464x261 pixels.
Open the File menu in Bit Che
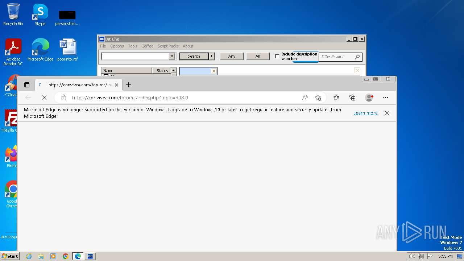coord(103,46)
